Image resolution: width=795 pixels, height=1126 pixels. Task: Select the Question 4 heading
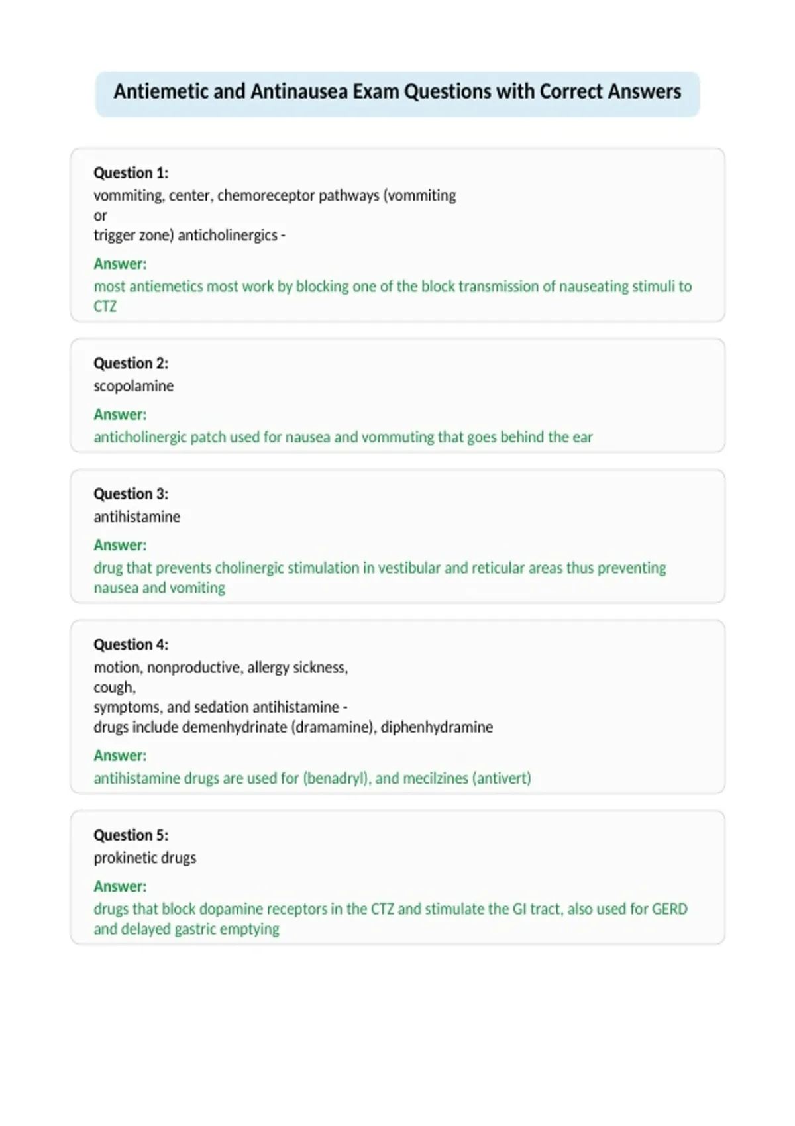point(131,644)
